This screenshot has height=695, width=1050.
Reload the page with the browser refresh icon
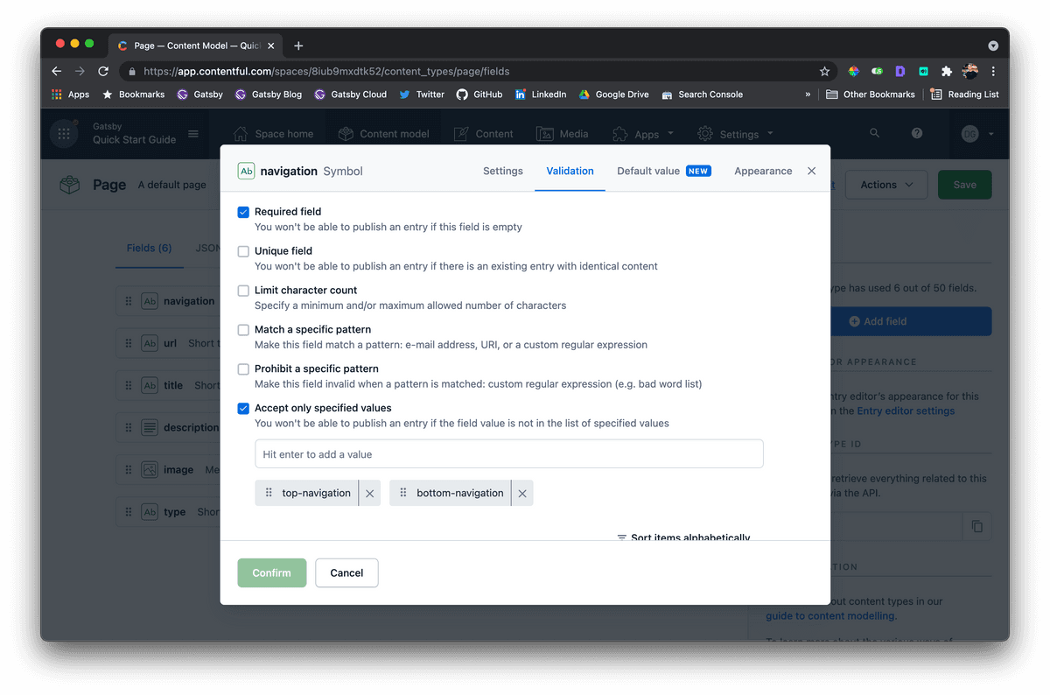pyautogui.click(x=102, y=71)
